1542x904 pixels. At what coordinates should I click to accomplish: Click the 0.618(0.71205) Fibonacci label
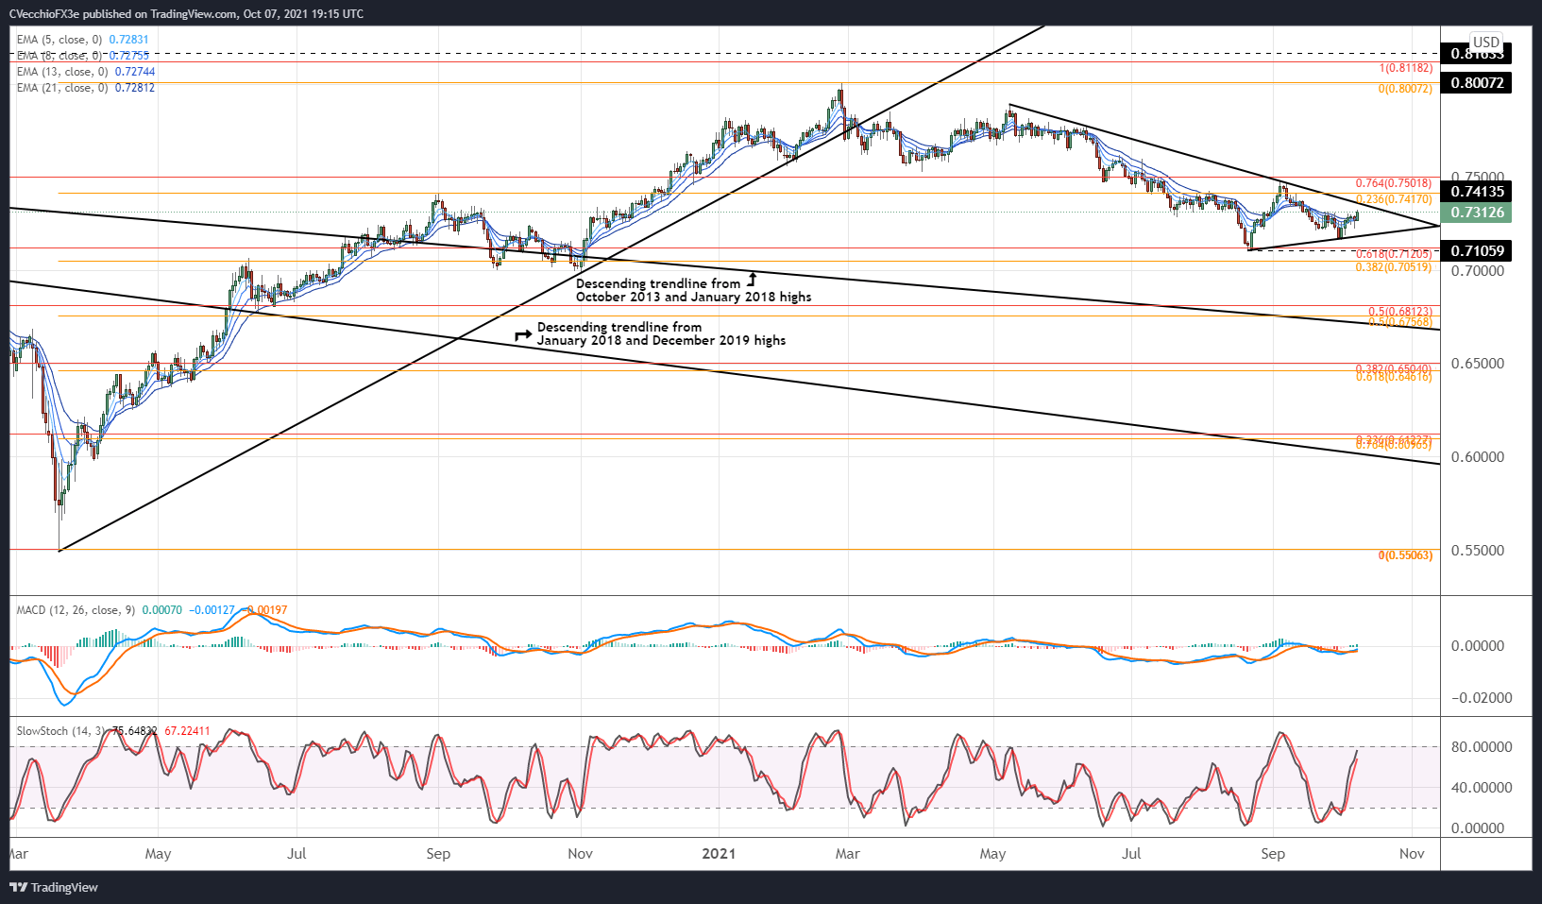(1394, 254)
